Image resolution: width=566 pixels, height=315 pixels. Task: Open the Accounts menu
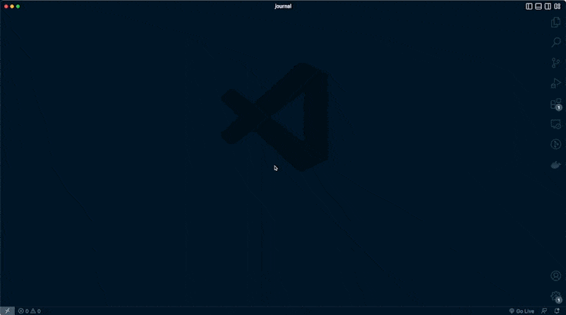click(555, 275)
